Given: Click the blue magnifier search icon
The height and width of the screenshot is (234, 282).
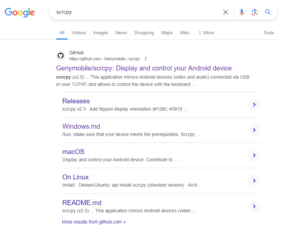Looking at the screenshot, I should pyautogui.click(x=268, y=12).
